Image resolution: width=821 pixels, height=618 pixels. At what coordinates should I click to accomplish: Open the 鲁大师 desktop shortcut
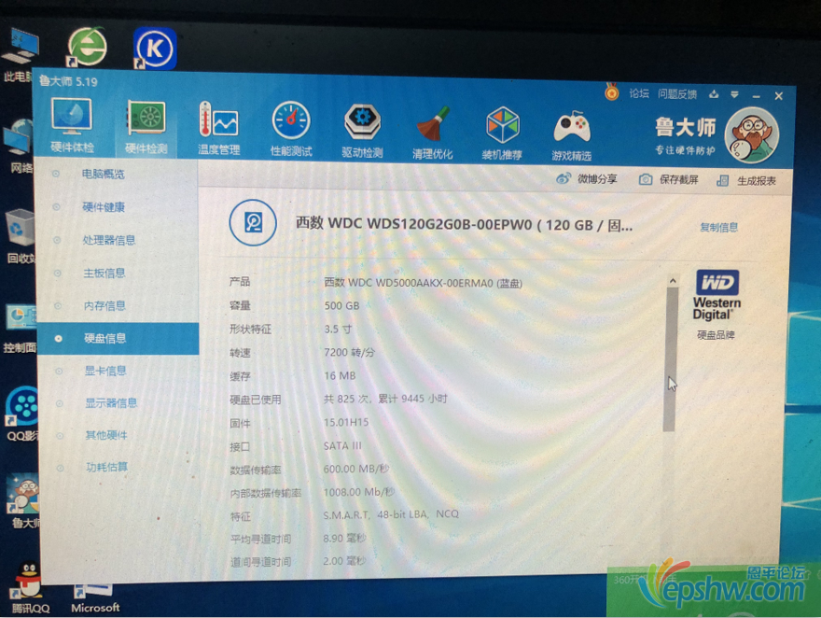pos(22,501)
